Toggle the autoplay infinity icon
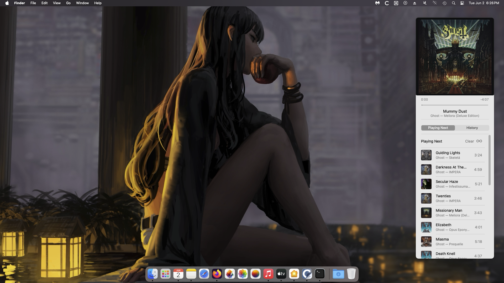The width and height of the screenshot is (504, 283). (x=479, y=141)
